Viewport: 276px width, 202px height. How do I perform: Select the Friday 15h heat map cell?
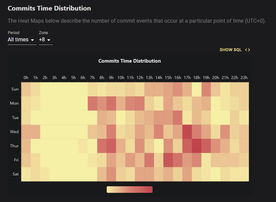click(168, 160)
